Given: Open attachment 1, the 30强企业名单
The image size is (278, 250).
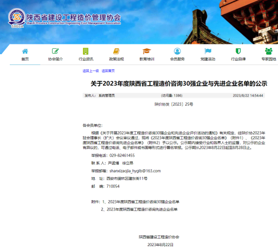Looking at the screenshot, I should point(144,202).
